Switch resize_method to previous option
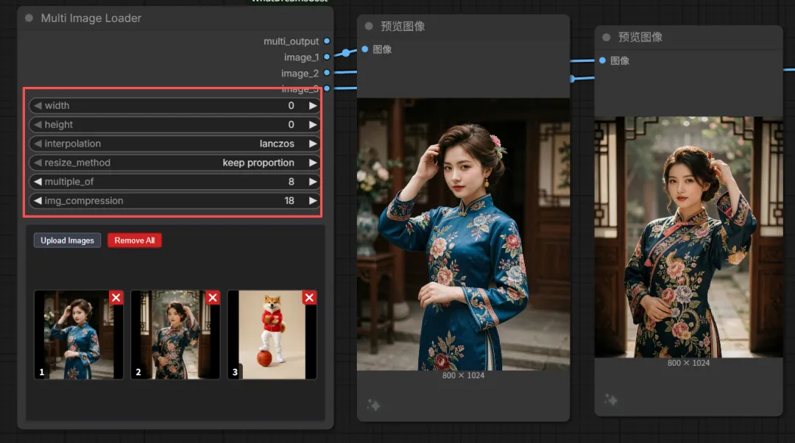The height and width of the screenshot is (443, 795). click(x=38, y=163)
